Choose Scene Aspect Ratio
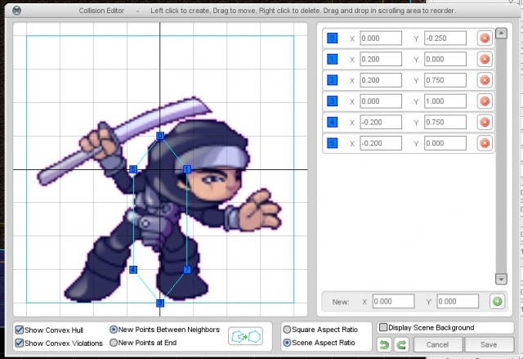523x359 pixels. (x=287, y=343)
